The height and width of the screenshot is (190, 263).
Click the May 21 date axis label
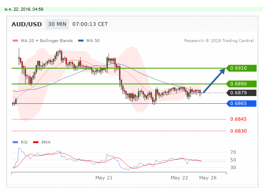(x=104, y=178)
